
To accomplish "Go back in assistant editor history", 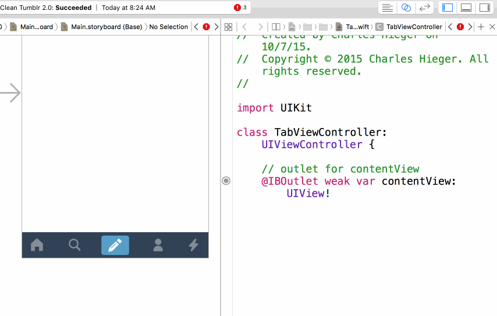I will coord(244,27).
